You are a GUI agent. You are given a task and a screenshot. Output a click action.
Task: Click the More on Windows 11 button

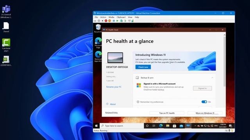[205, 113]
